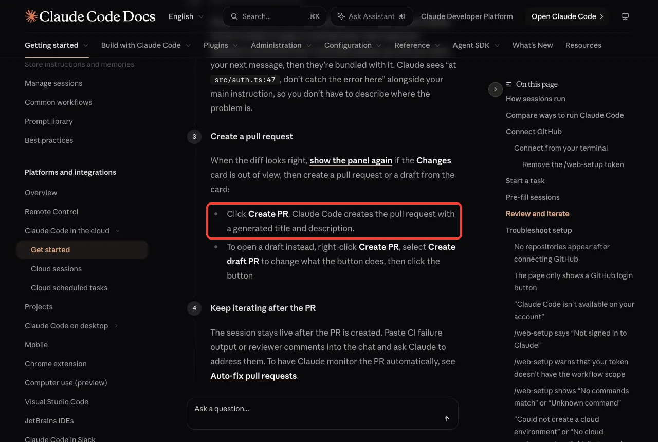Expand the Getting started menu
This screenshot has width=658, height=442.
point(57,45)
